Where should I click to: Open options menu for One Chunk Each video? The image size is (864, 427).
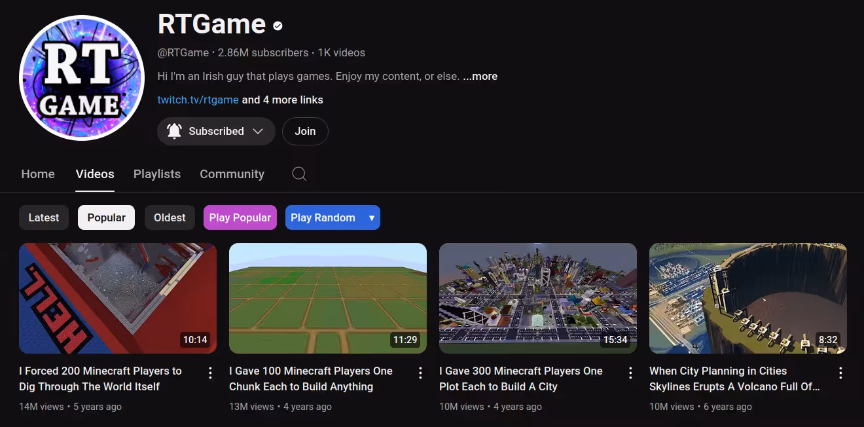click(x=420, y=373)
